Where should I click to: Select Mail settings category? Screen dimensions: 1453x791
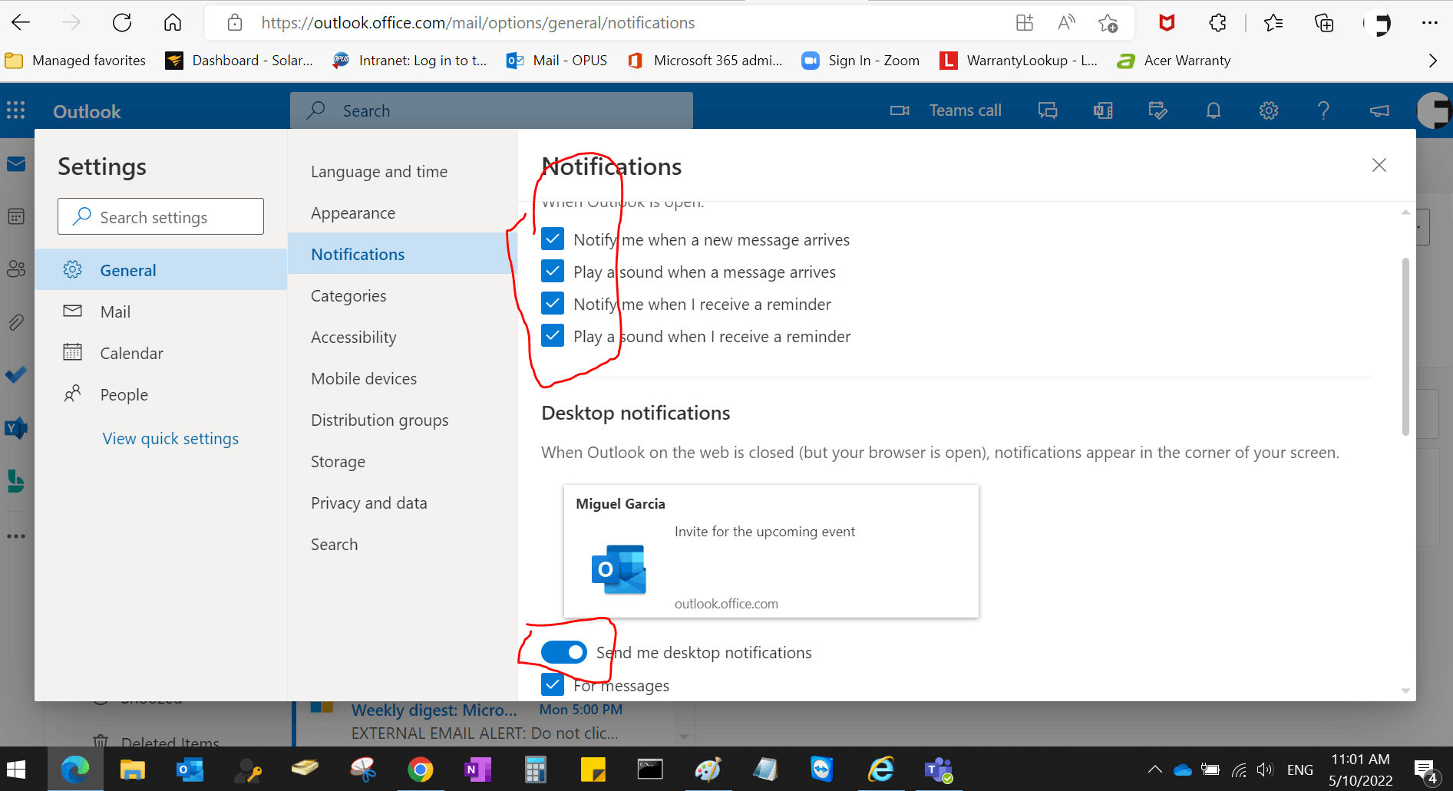tap(161, 311)
